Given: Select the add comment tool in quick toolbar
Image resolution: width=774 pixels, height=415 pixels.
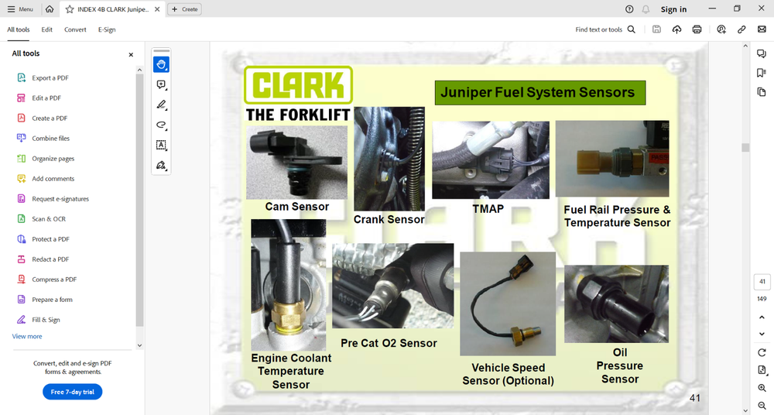Looking at the screenshot, I should 161,84.
